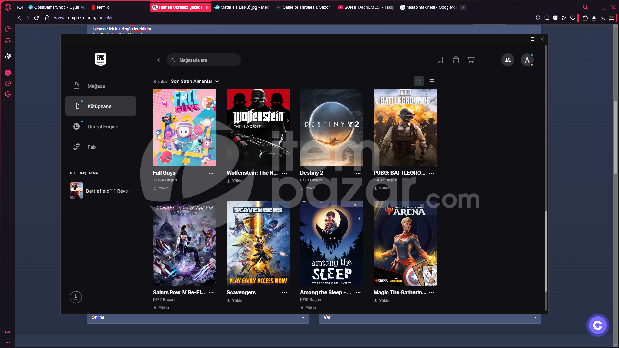The image size is (619, 348).
Task: Open the PUBG: BATTLEGROUNDS cover thumbnail
Action: coord(405,128)
